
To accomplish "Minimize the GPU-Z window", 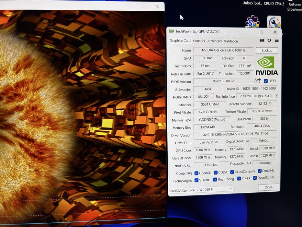I will (248, 32).
